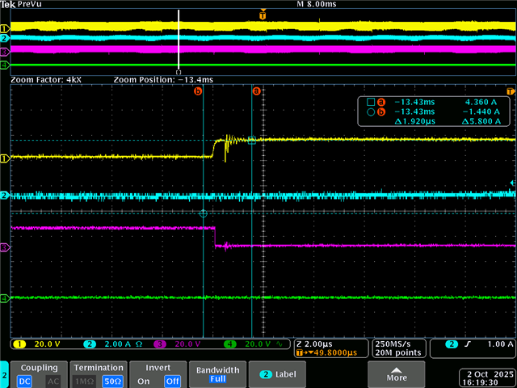Click the trigger level arrow at right edge
The height and width of the screenshot is (388, 517).
[x=513, y=183]
